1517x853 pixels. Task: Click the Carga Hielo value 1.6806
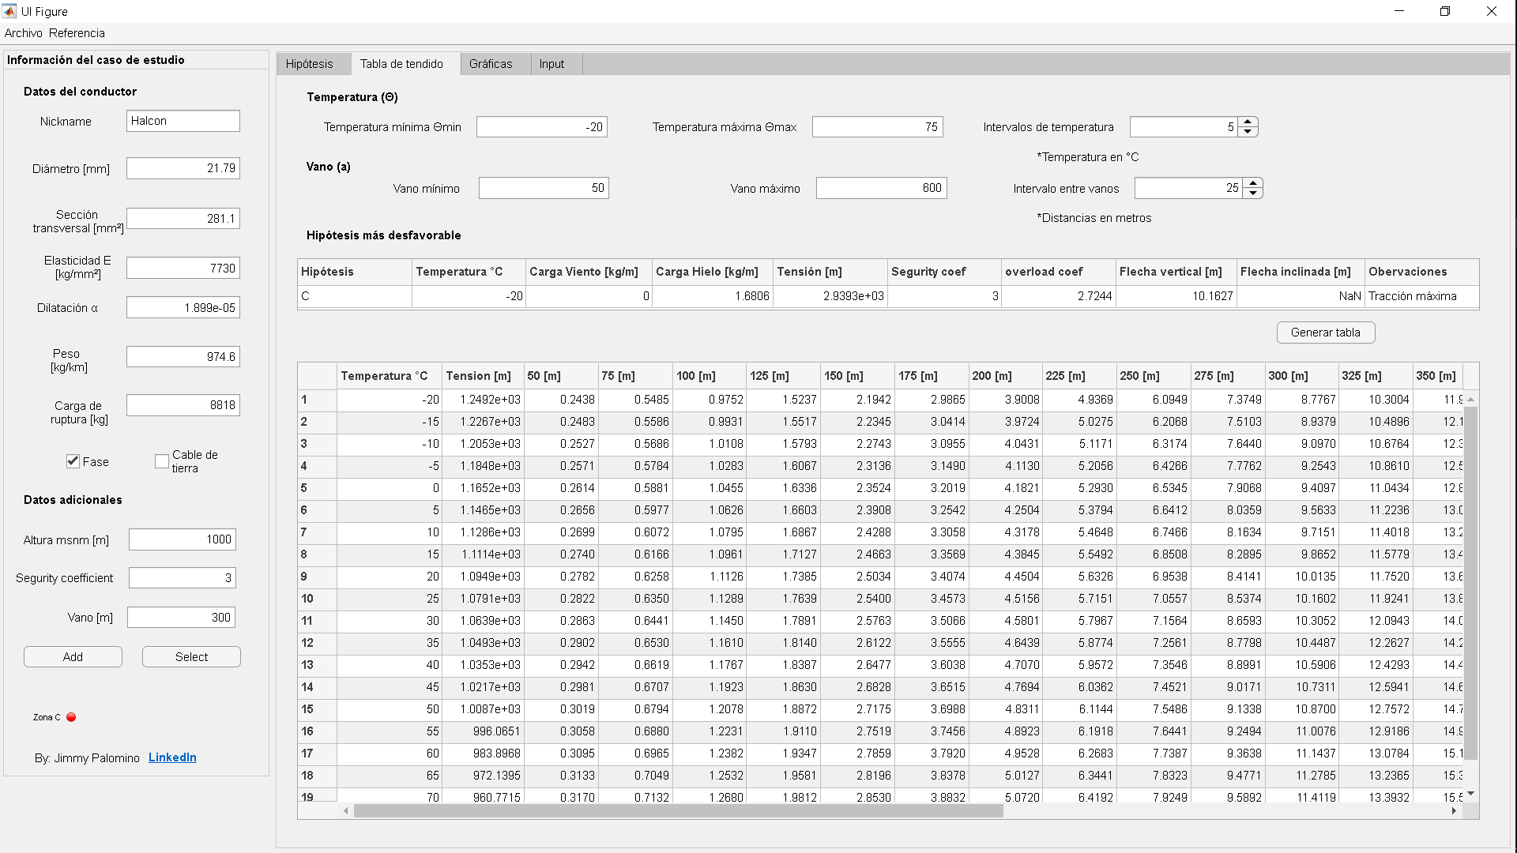tap(713, 296)
